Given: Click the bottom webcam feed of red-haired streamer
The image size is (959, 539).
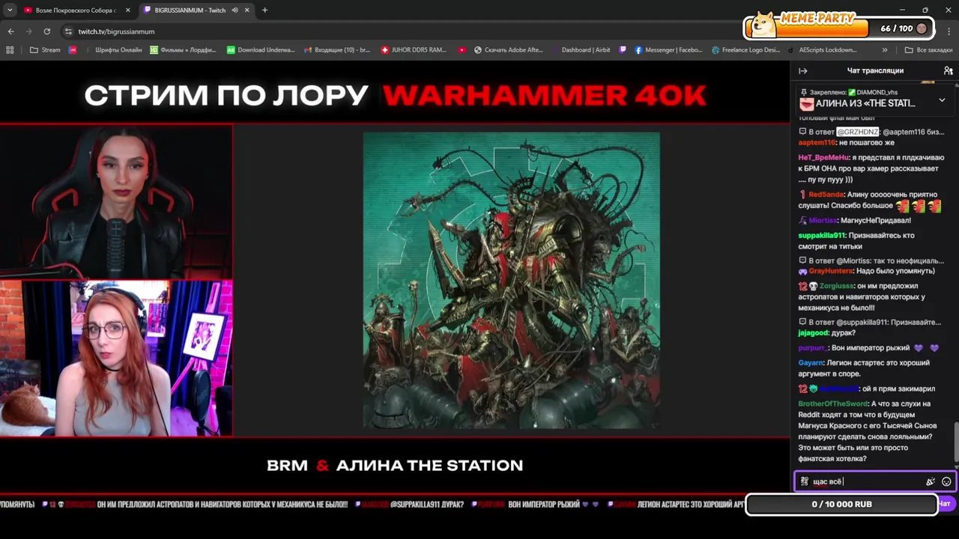Looking at the screenshot, I should pos(116,359).
